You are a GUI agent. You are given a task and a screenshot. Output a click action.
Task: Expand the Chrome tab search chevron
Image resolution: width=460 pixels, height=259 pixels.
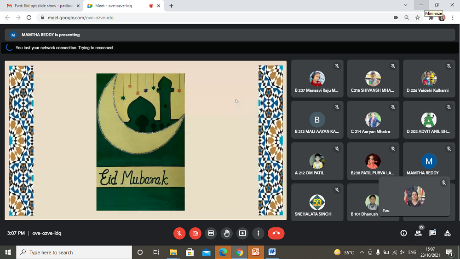pos(405,5)
